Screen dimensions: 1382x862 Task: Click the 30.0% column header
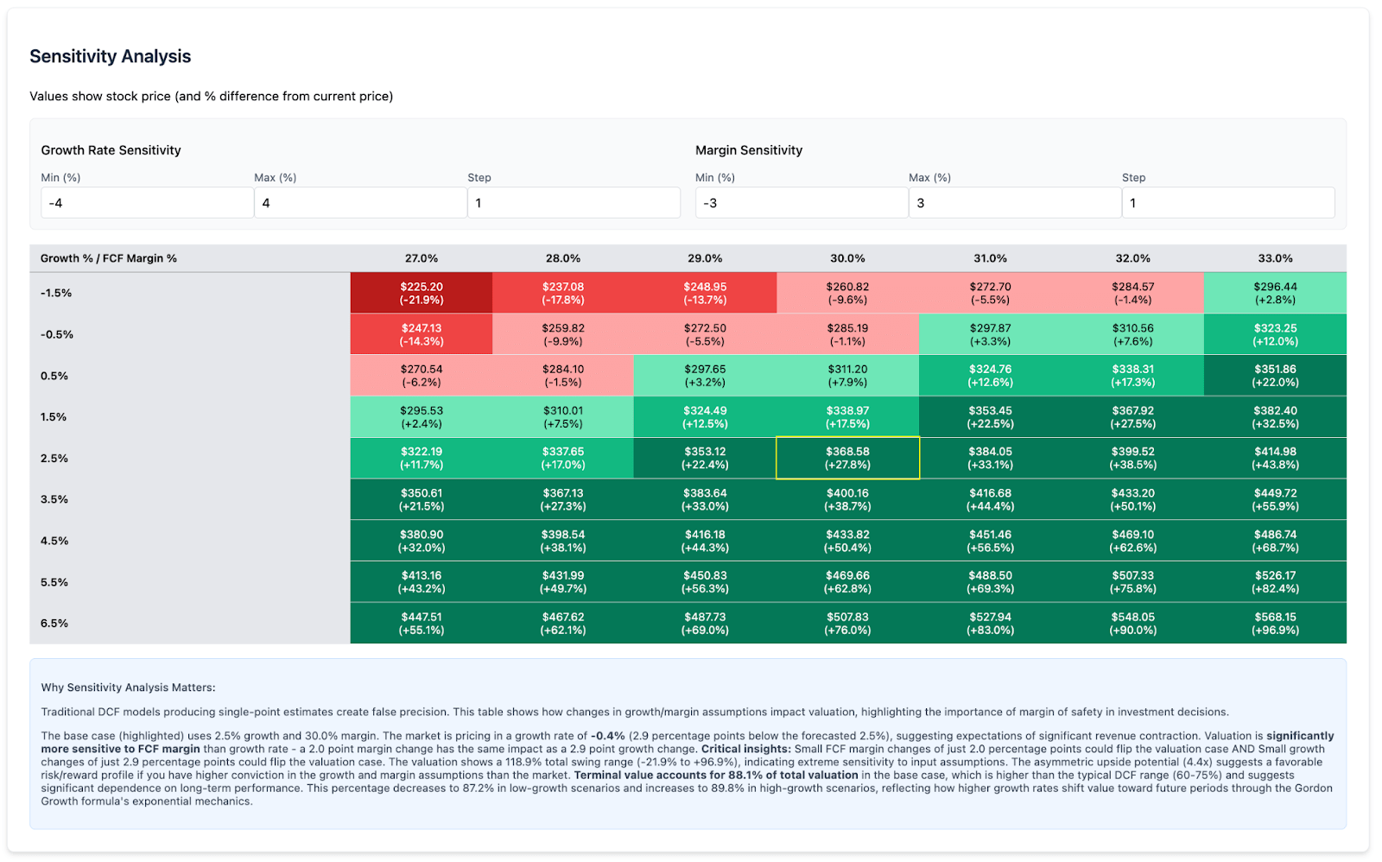tap(847, 257)
